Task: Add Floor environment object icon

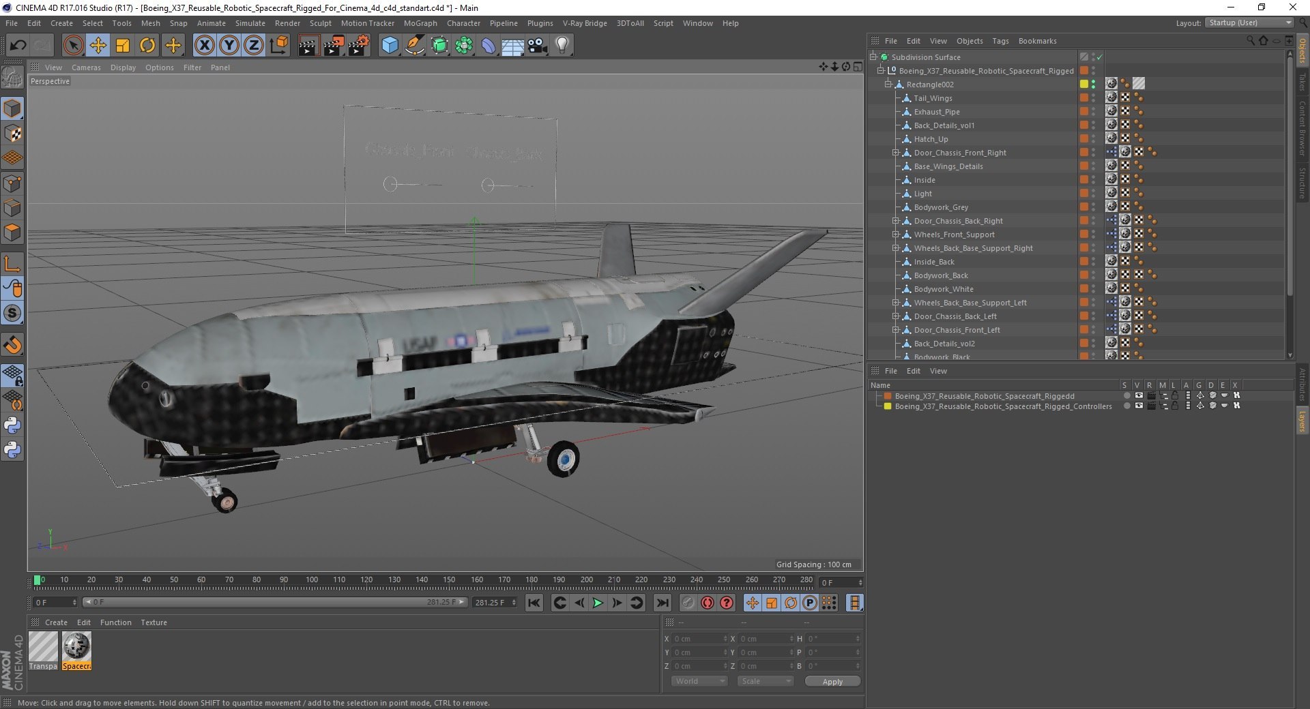Action: click(512, 46)
